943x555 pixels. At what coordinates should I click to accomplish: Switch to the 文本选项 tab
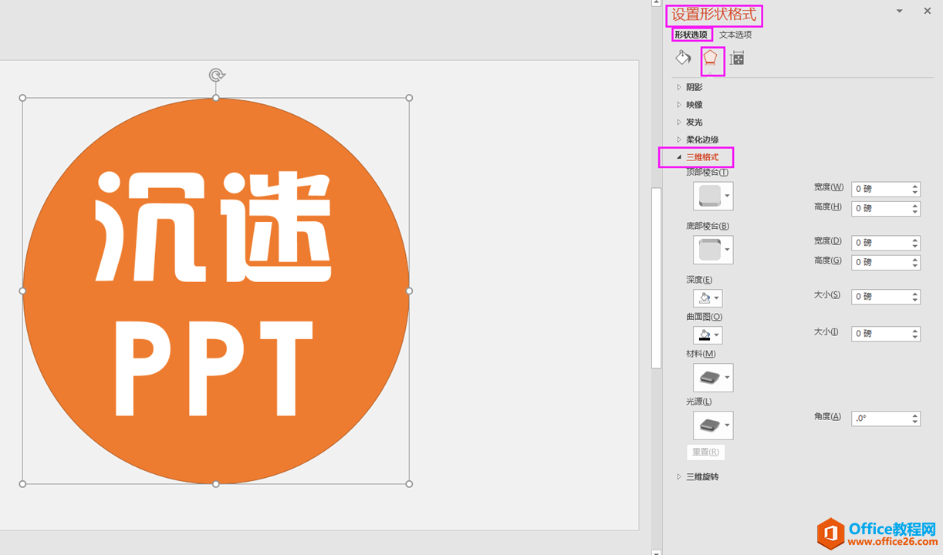click(735, 35)
